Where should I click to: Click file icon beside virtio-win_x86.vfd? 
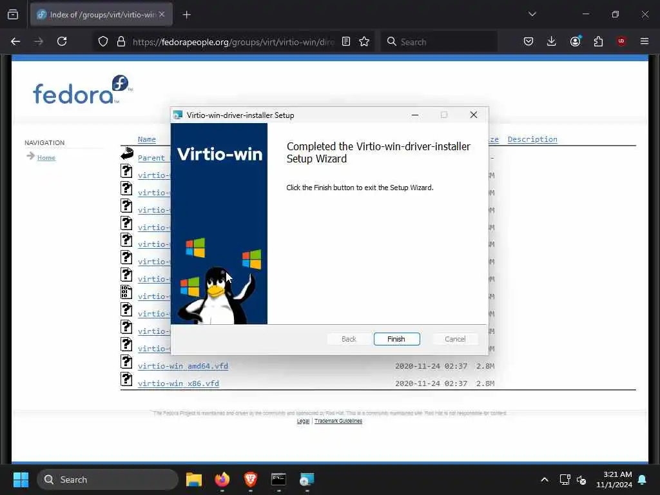pyautogui.click(x=126, y=379)
